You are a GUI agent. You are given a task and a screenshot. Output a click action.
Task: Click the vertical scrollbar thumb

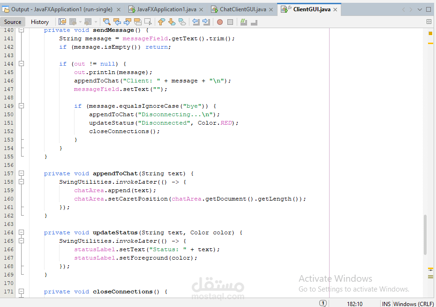click(x=425, y=234)
